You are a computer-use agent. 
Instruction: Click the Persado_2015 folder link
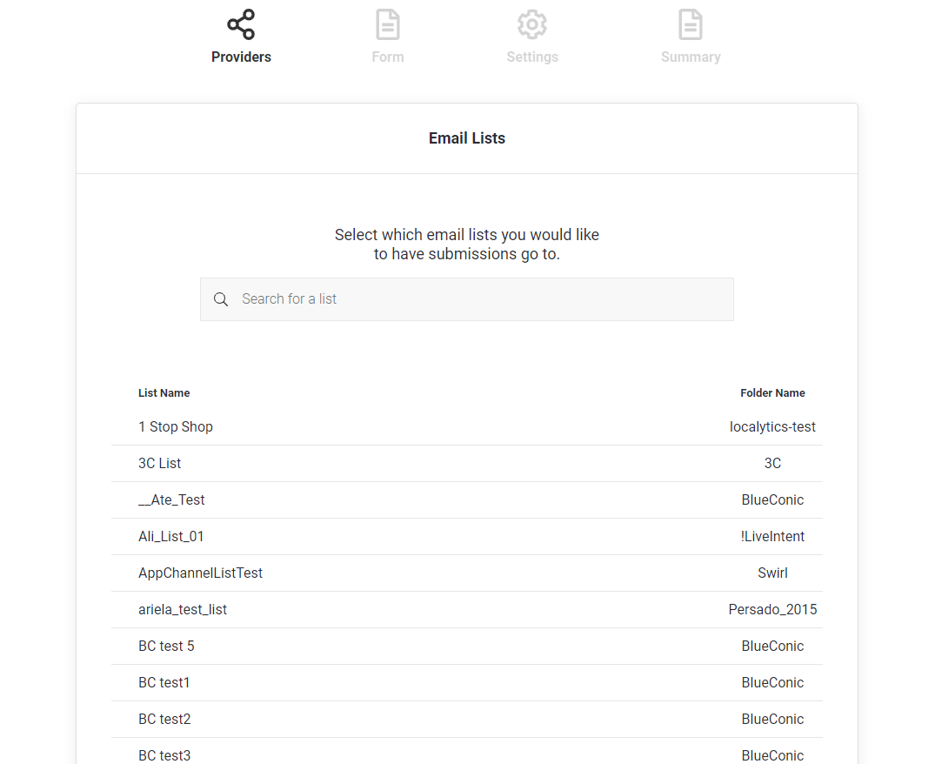(772, 609)
